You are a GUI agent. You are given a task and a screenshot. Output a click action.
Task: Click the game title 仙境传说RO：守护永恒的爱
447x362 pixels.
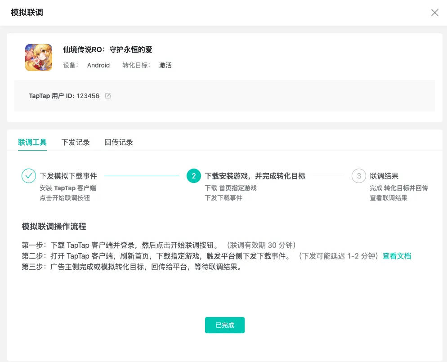[x=107, y=49]
